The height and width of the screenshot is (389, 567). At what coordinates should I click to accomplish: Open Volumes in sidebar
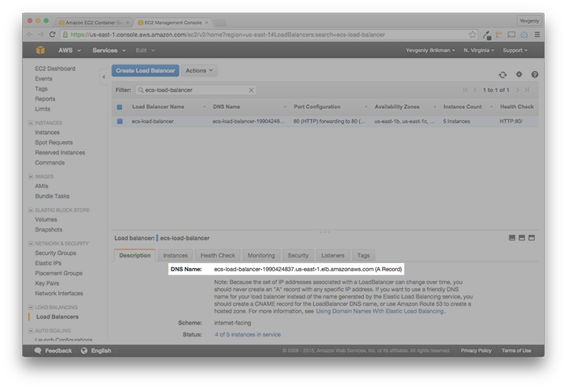tap(46, 220)
